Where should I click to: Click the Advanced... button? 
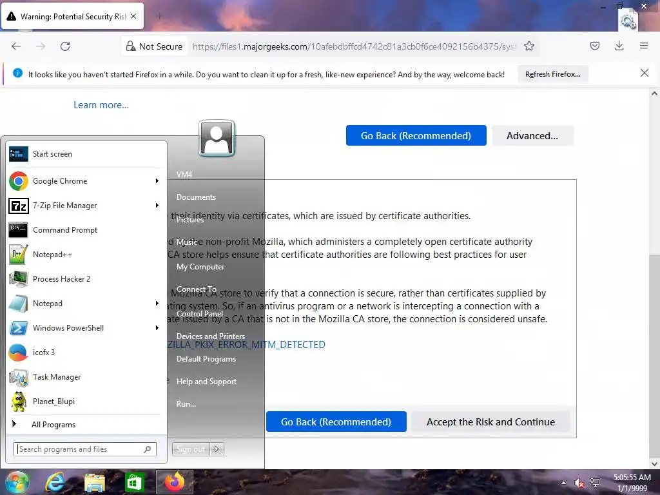(532, 135)
